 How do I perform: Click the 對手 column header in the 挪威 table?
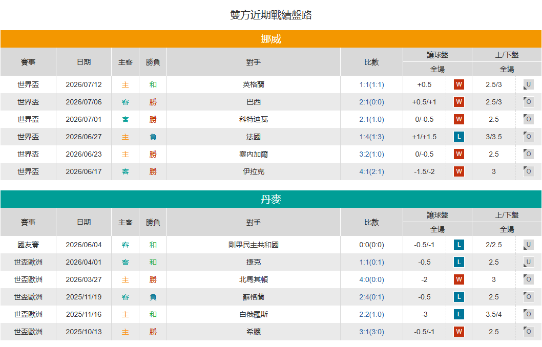(x=254, y=62)
